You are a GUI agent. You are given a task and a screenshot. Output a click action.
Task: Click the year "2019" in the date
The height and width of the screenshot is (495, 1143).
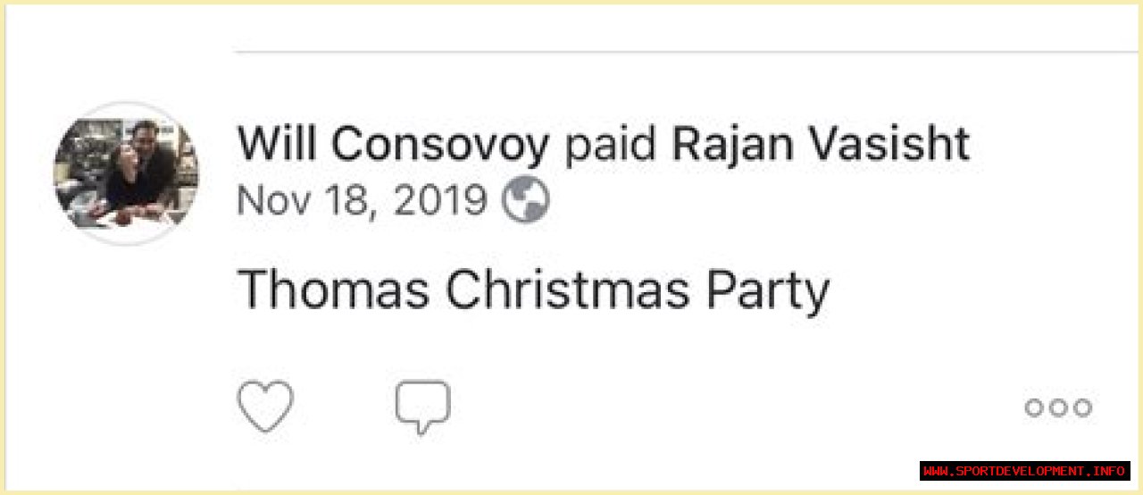(x=440, y=202)
